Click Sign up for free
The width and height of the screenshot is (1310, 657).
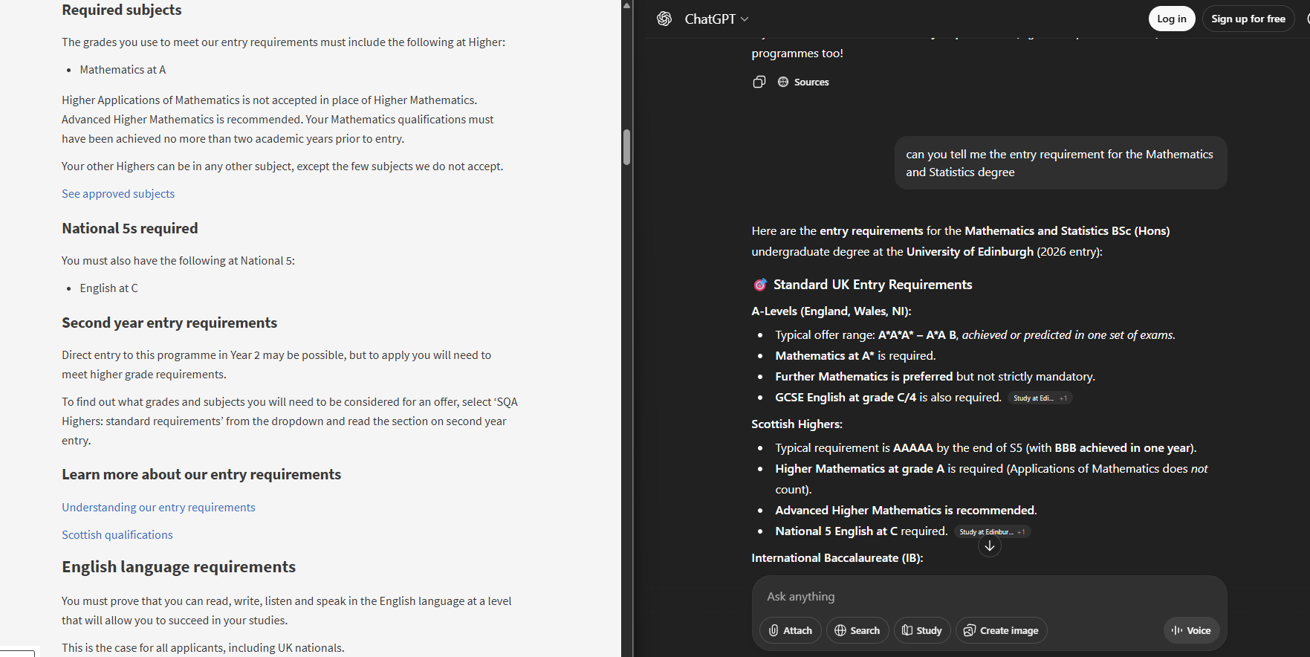pos(1248,19)
